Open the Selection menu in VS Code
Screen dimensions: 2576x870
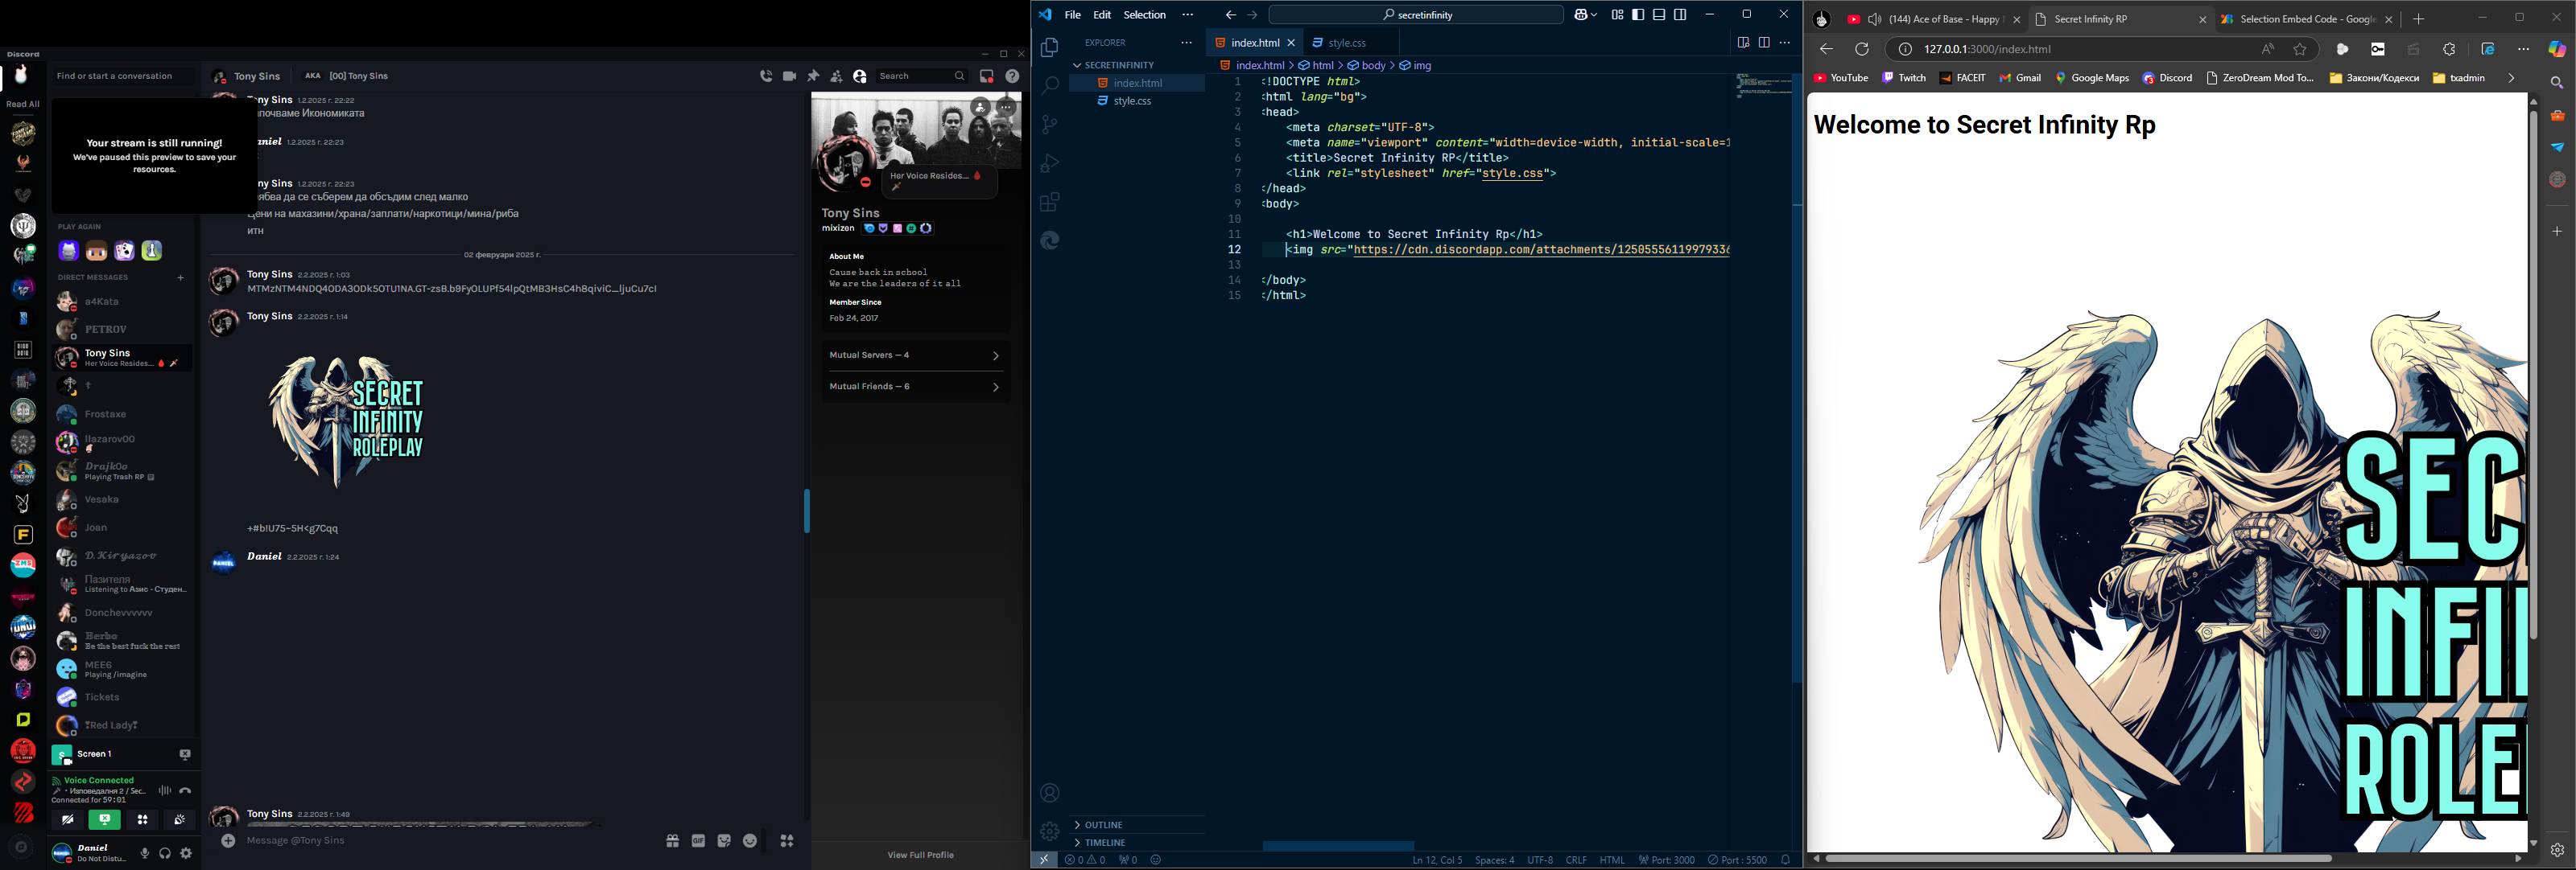(x=1144, y=15)
